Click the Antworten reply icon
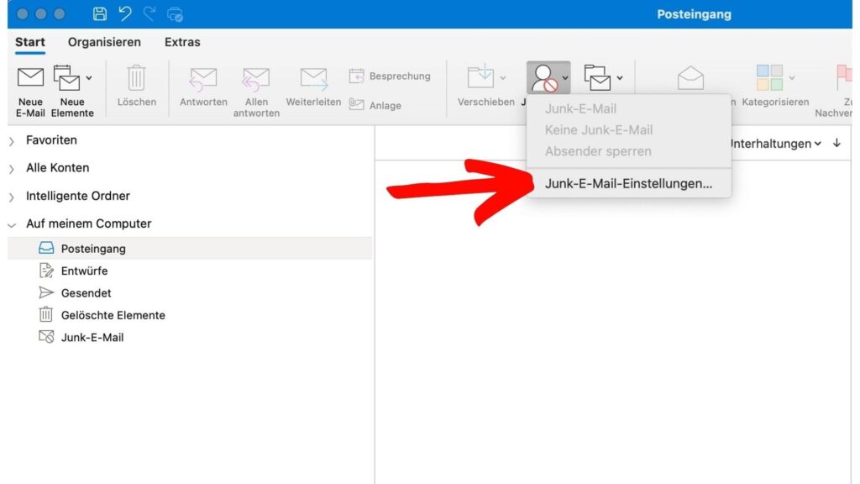 click(x=203, y=78)
